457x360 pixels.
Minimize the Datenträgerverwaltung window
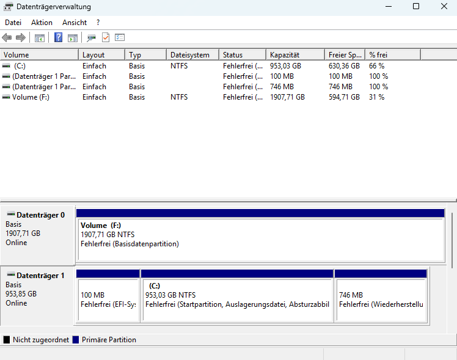[389, 6]
